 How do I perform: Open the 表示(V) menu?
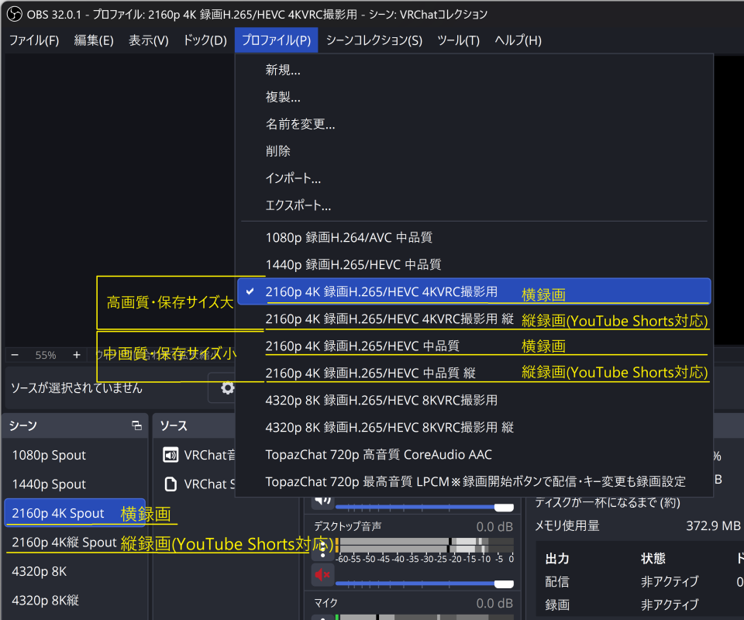[148, 40]
